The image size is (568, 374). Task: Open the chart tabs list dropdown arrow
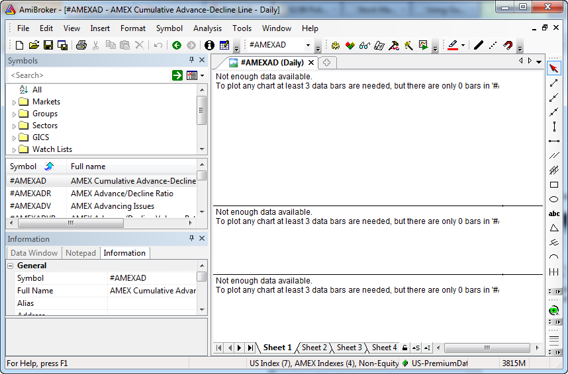click(x=539, y=62)
